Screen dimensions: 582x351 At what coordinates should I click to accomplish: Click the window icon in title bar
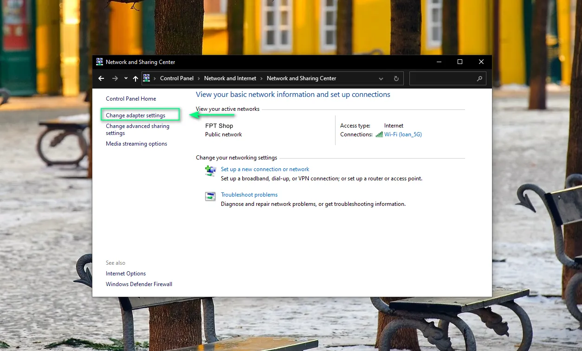click(x=99, y=62)
